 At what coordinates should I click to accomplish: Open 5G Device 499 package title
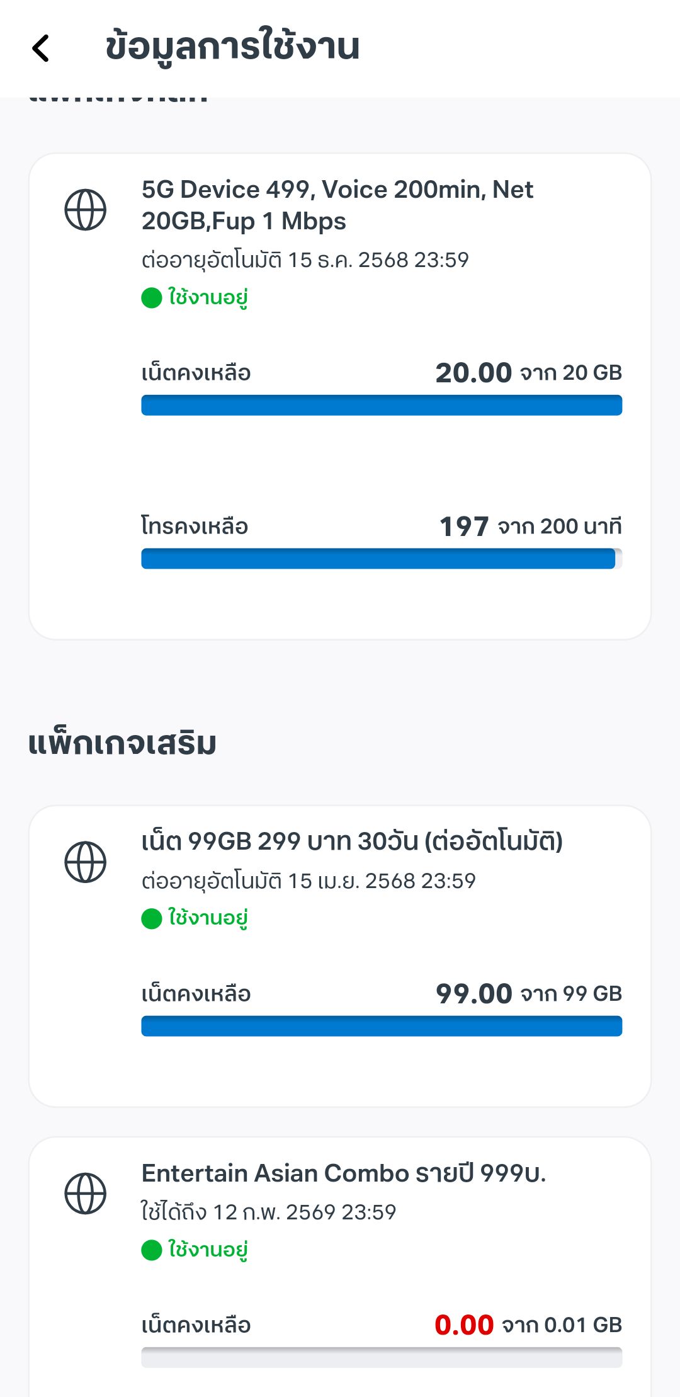pyautogui.click(x=337, y=205)
